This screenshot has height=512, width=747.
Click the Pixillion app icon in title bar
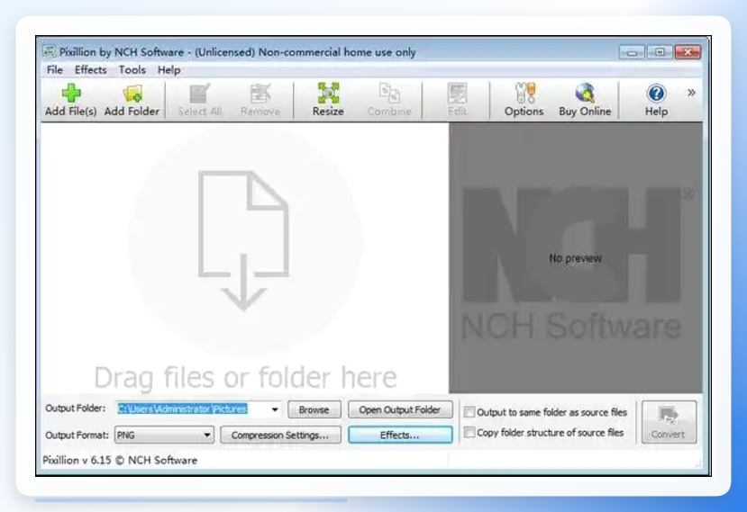click(x=49, y=51)
